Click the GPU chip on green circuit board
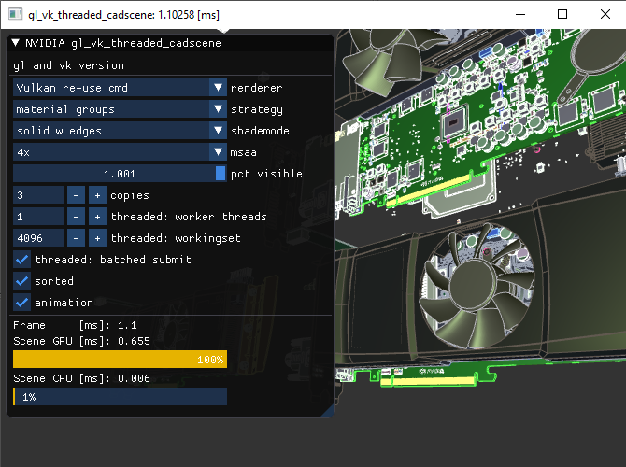The image size is (626, 467). click(453, 122)
